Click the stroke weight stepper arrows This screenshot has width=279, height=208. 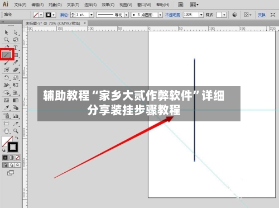pos(73,15)
